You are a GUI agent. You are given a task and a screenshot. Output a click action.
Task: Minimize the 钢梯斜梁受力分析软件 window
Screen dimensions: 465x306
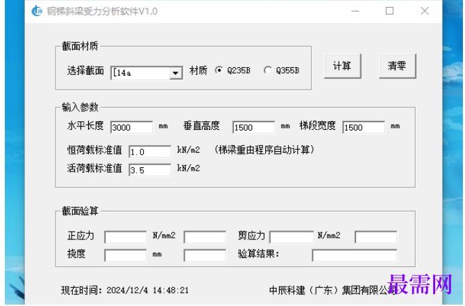click(355, 11)
